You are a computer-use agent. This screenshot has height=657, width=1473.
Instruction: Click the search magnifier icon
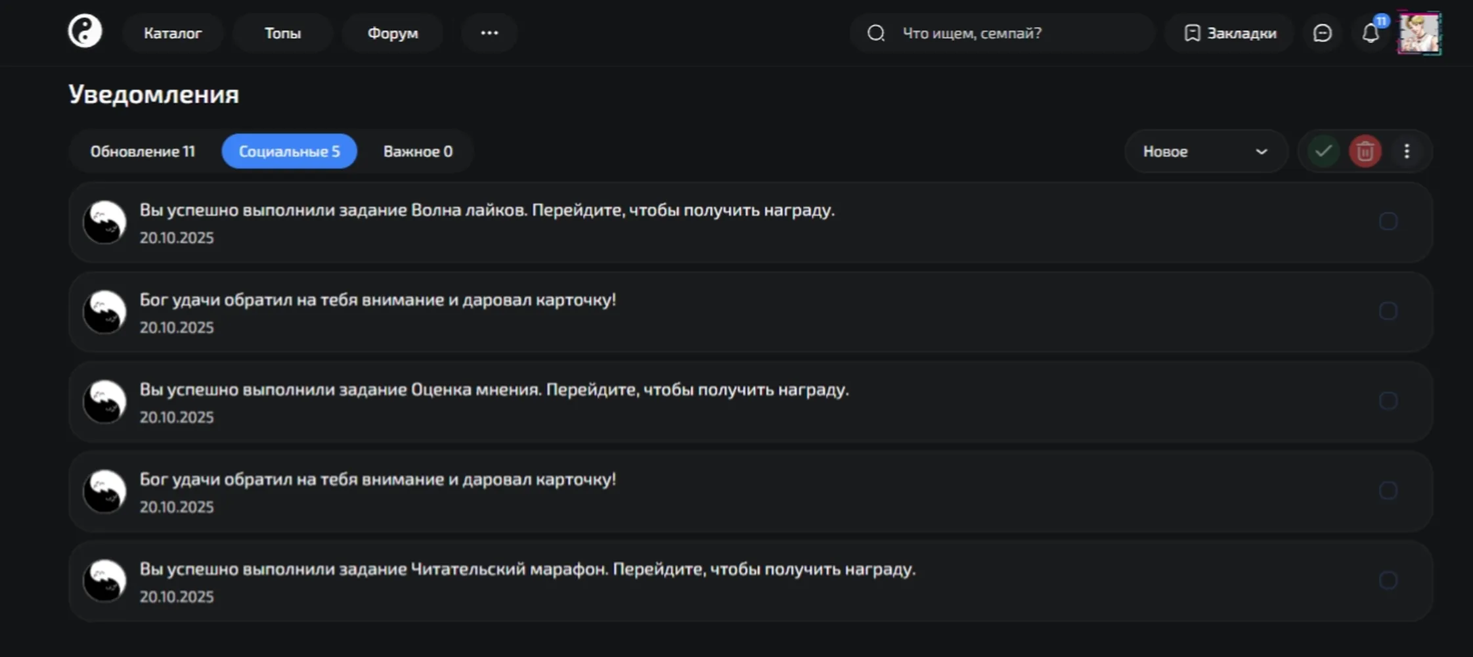876,33
